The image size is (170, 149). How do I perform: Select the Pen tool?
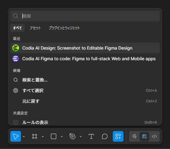tap(72, 136)
